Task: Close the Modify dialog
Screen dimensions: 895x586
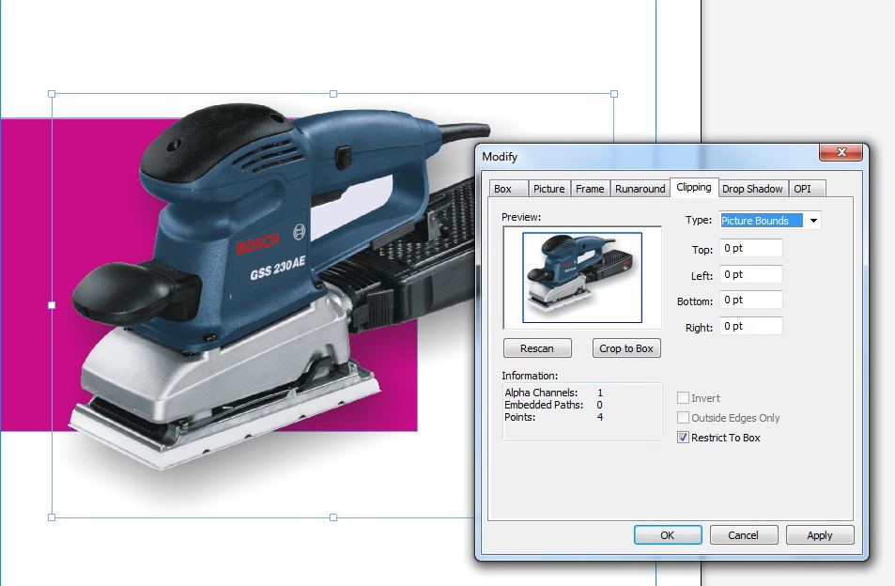Action: click(841, 152)
